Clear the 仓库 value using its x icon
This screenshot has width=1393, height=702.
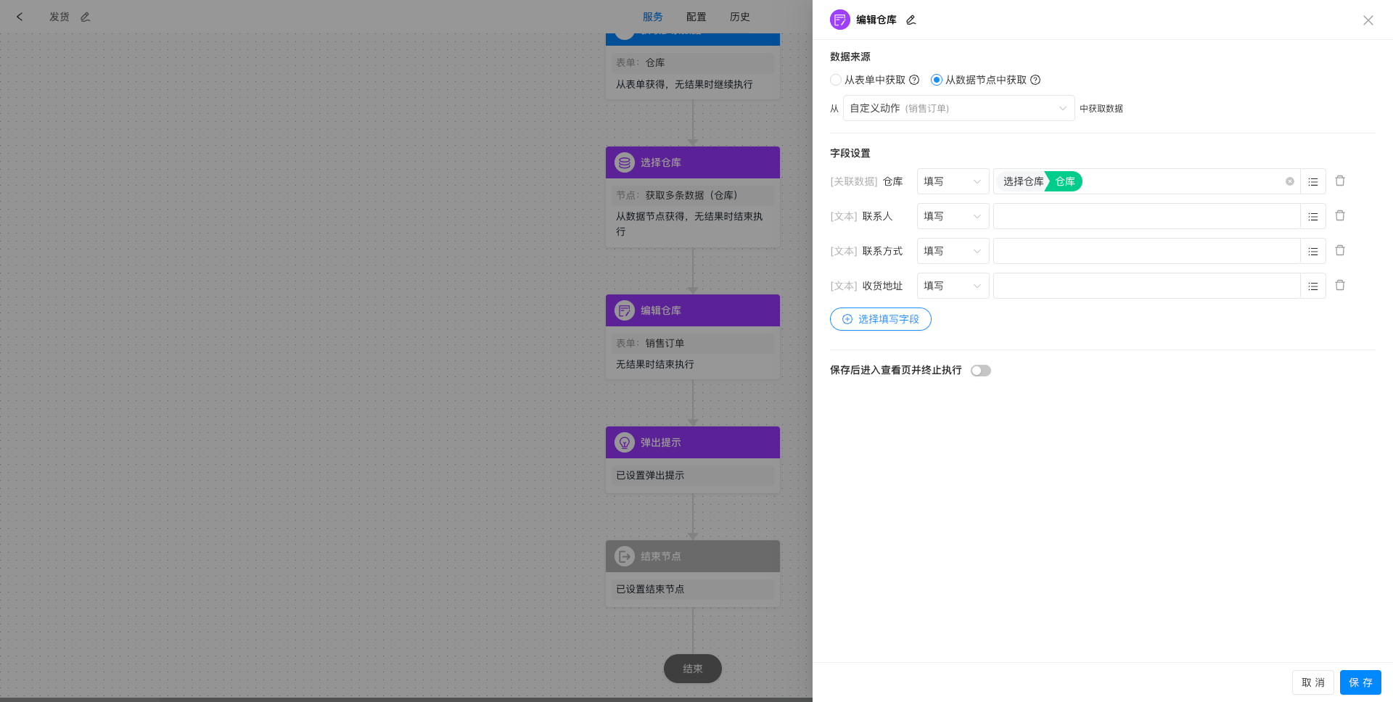tap(1290, 181)
